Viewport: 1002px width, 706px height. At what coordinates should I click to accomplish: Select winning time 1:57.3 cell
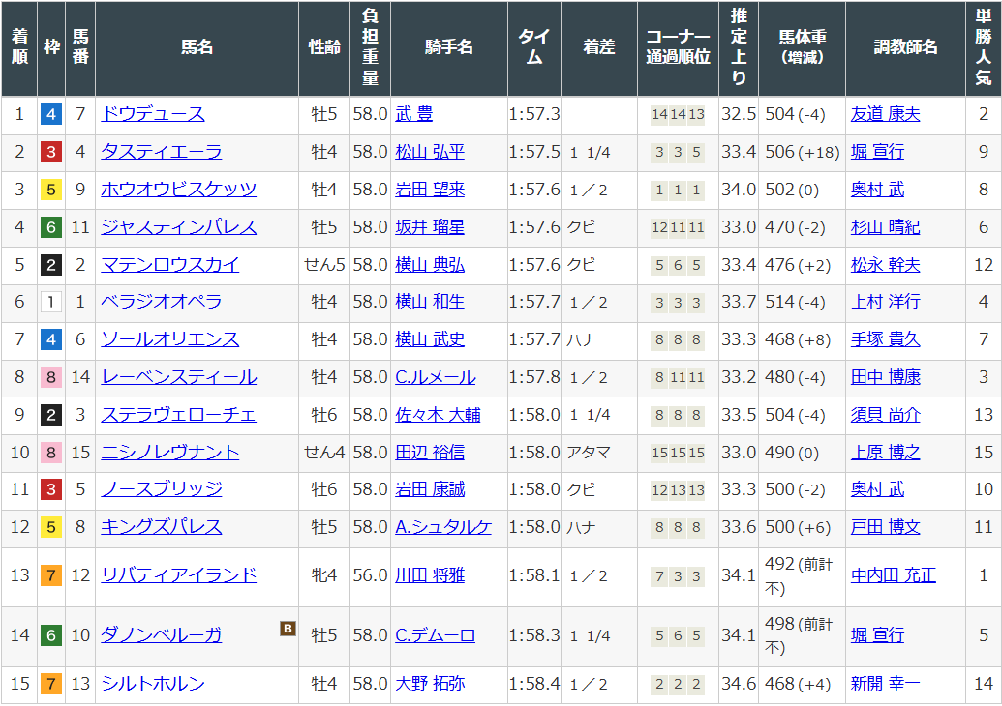(x=534, y=114)
